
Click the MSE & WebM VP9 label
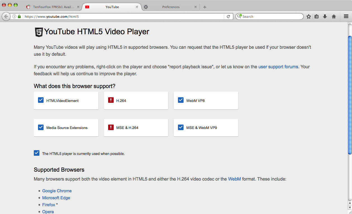click(202, 128)
